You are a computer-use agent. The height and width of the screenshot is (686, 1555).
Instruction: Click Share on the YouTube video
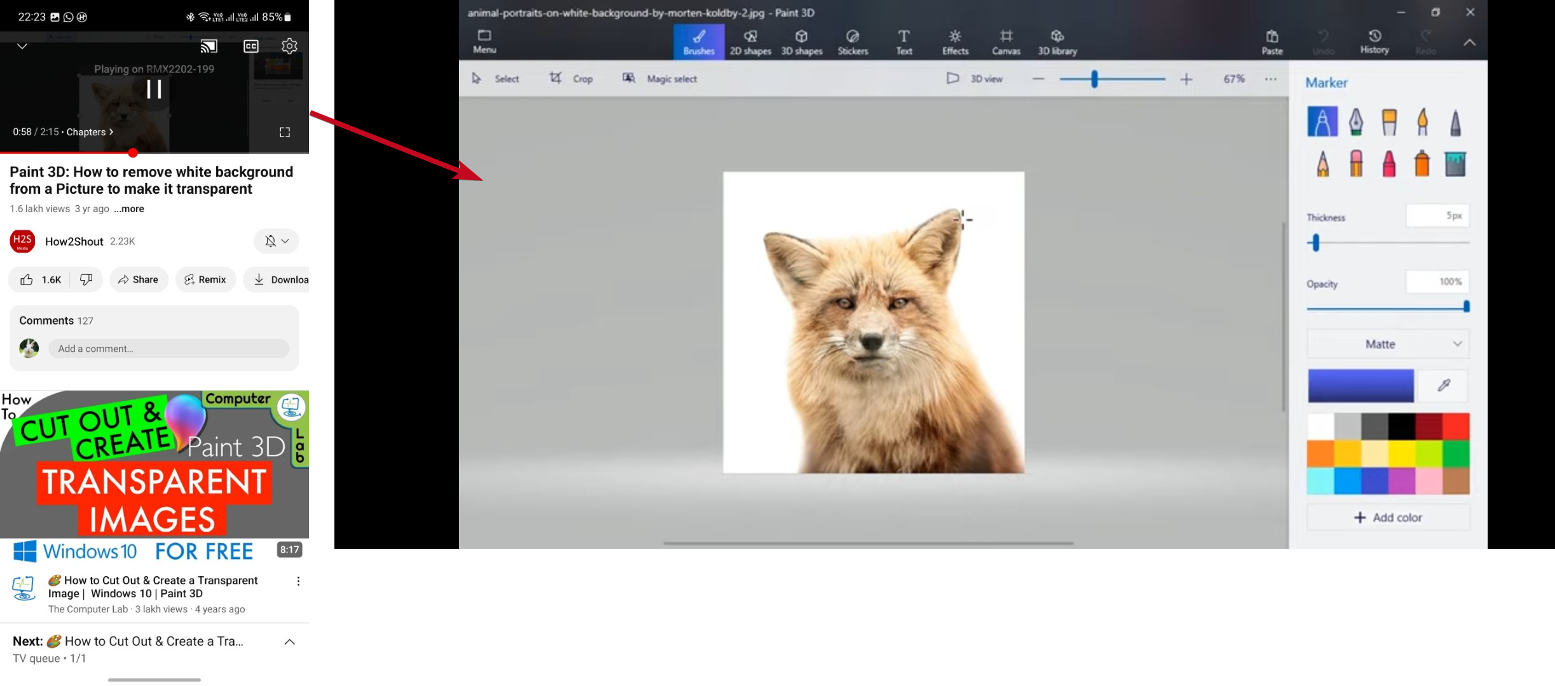(x=138, y=279)
